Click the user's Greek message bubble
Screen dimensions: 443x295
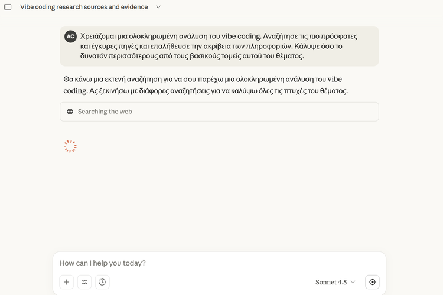click(x=219, y=46)
